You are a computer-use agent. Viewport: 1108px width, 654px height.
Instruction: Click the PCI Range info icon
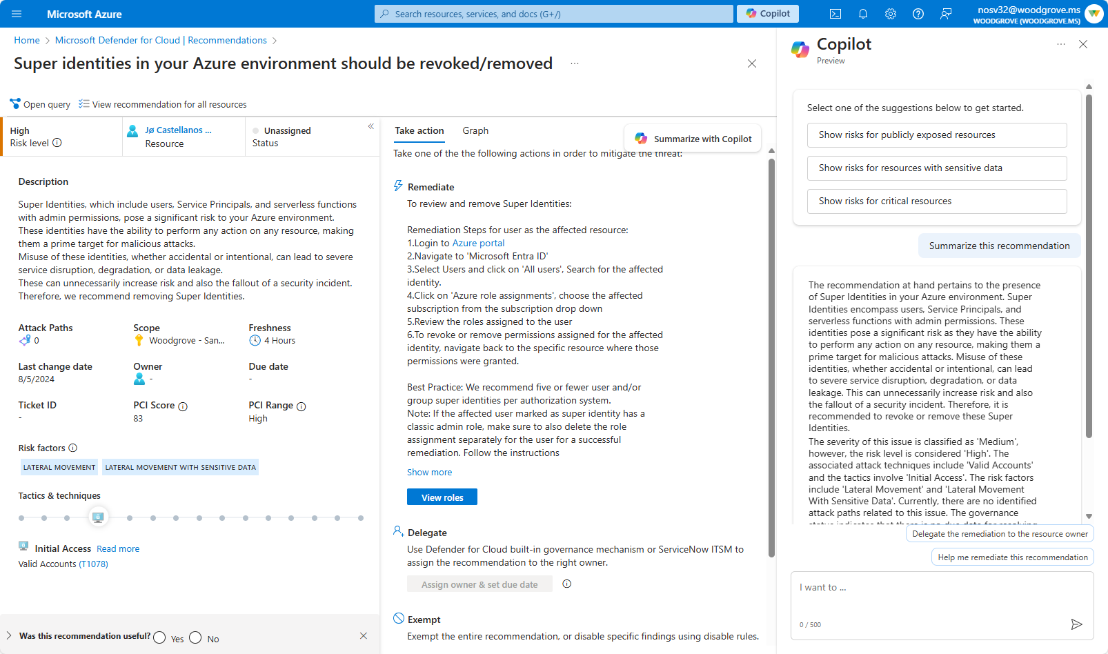point(301,406)
